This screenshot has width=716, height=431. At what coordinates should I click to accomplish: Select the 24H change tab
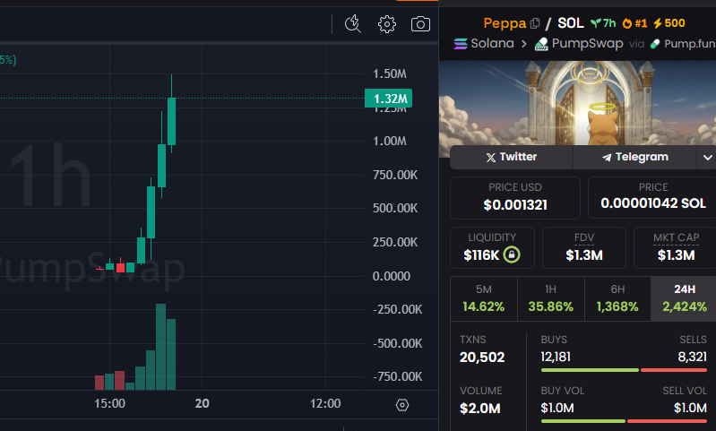tap(684, 298)
